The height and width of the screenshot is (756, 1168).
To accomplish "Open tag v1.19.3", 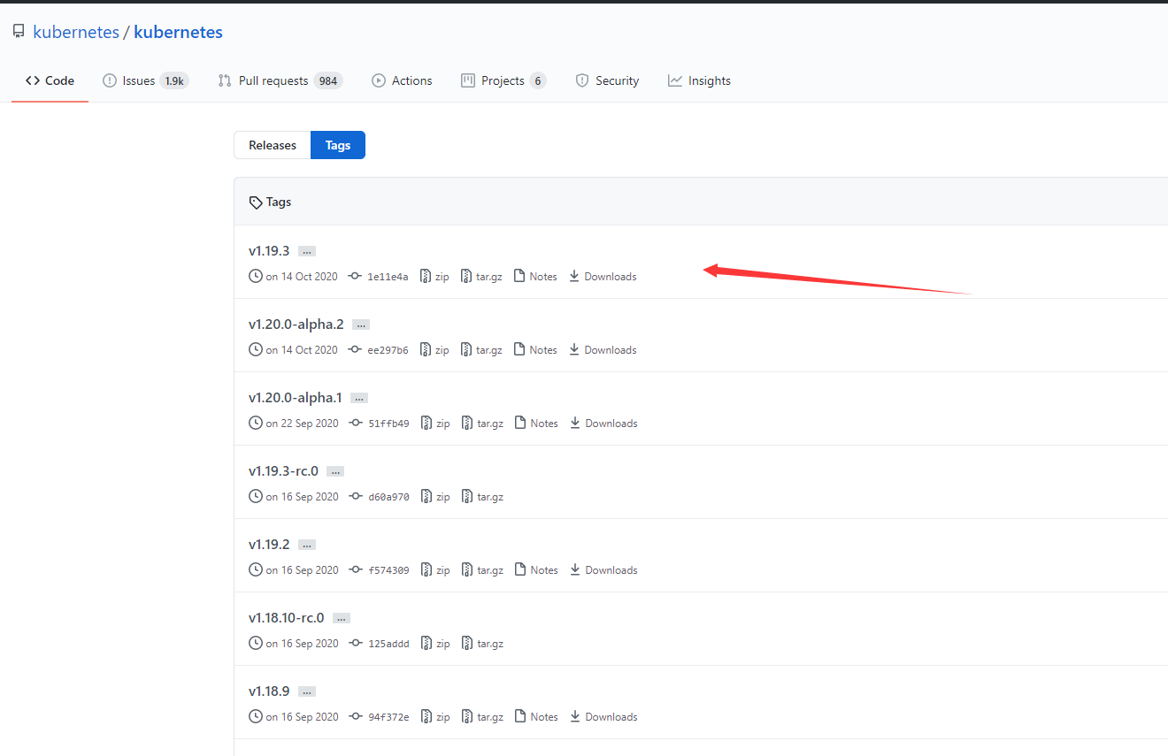I will tap(269, 251).
